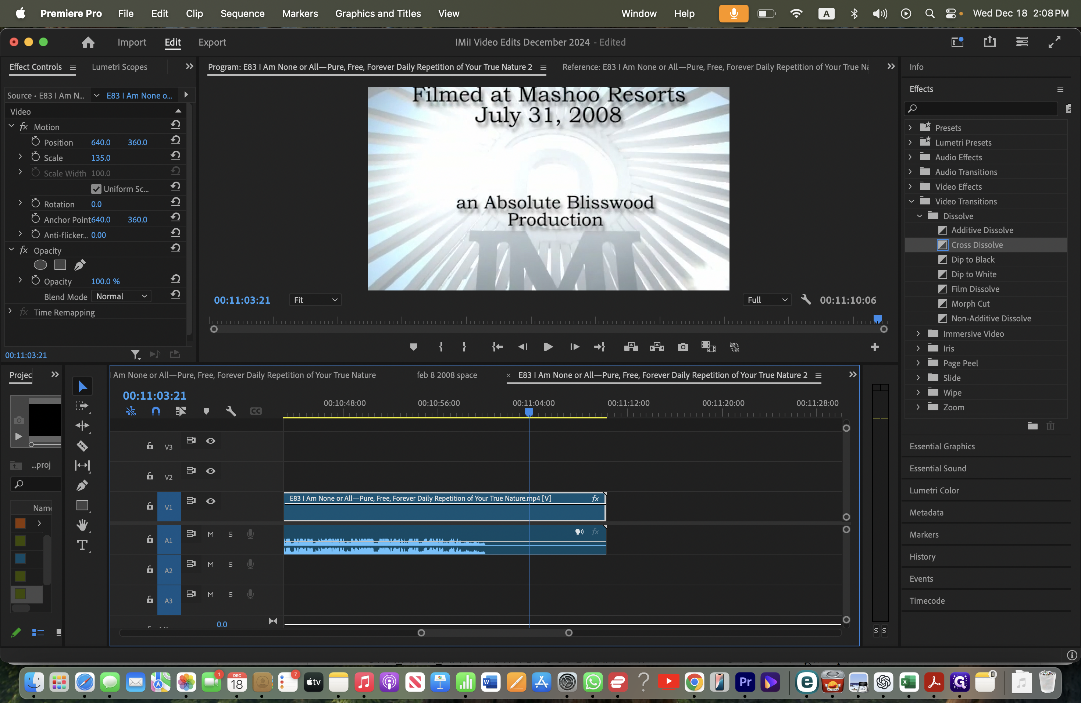Open Graphics and Titles menu
1081x703 pixels.
378,13
